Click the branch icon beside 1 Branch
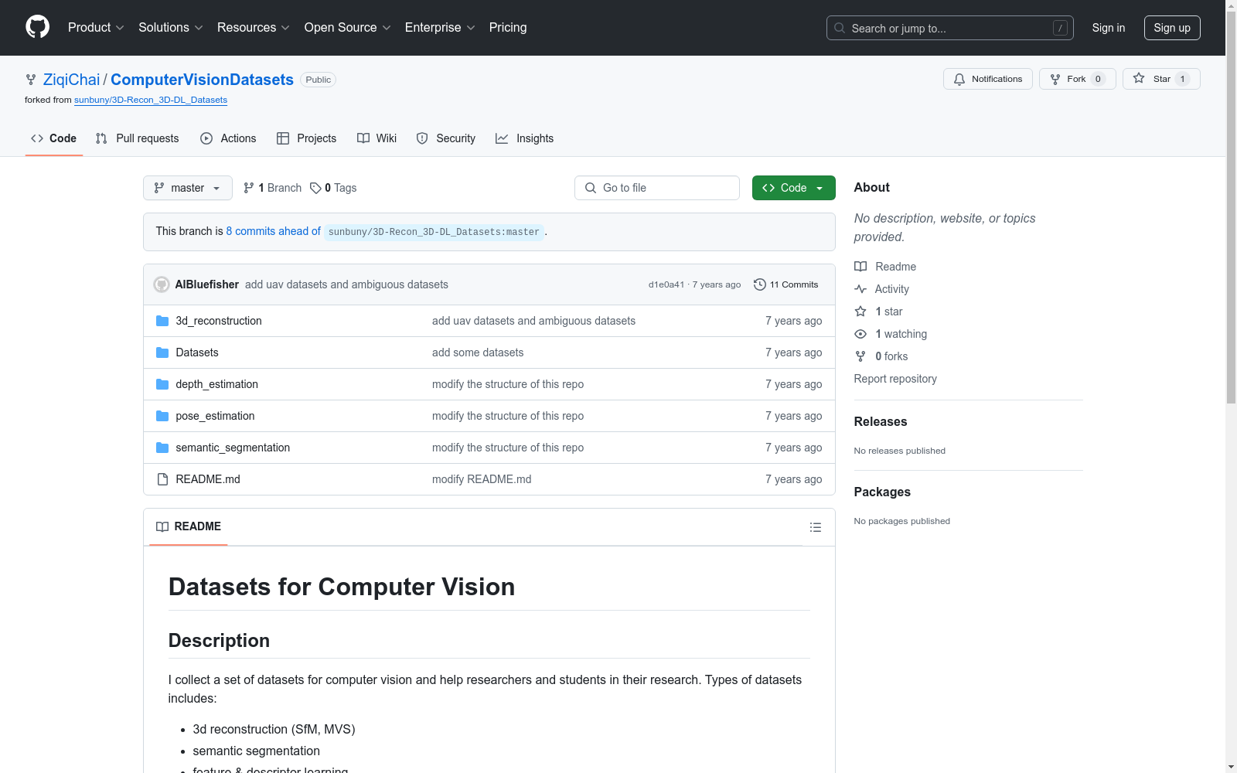This screenshot has height=773, width=1237. (x=249, y=188)
